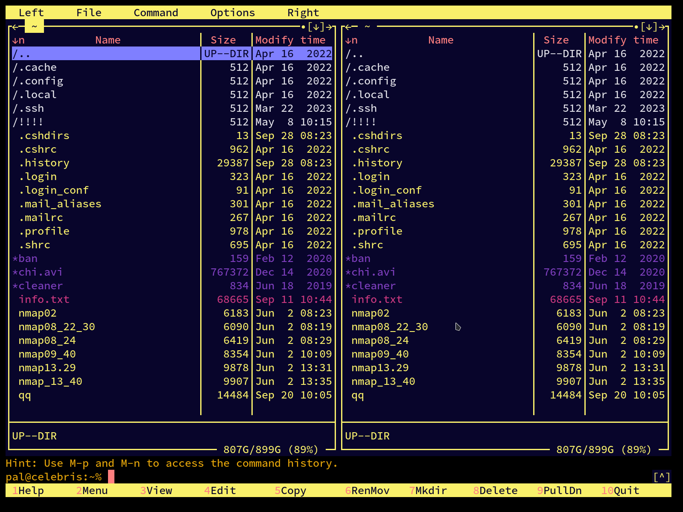Sort left panel by Modify time column

click(290, 40)
